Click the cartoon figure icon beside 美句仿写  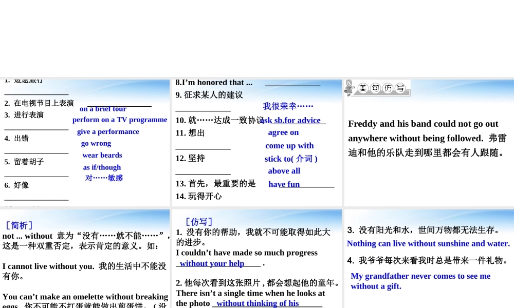coord(350,88)
